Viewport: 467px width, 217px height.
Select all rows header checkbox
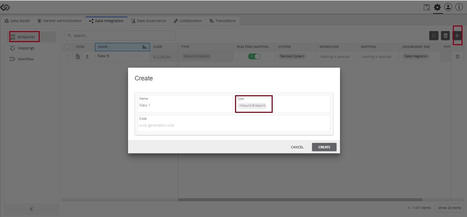pyautogui.click(x=67, y=47)
